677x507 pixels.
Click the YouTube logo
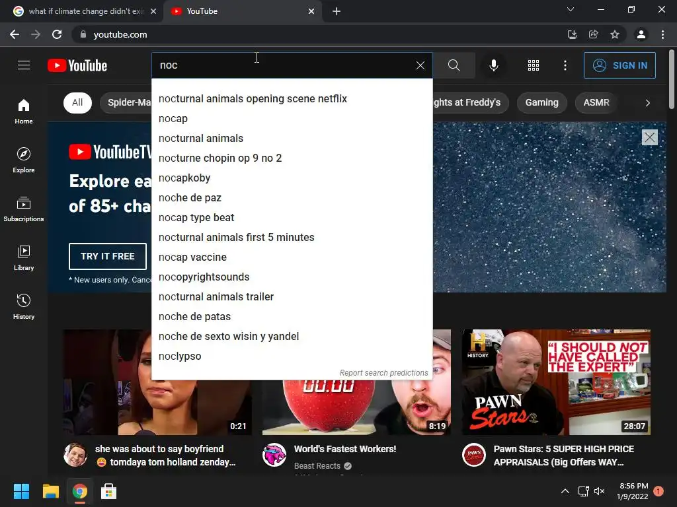coord(77,65)
